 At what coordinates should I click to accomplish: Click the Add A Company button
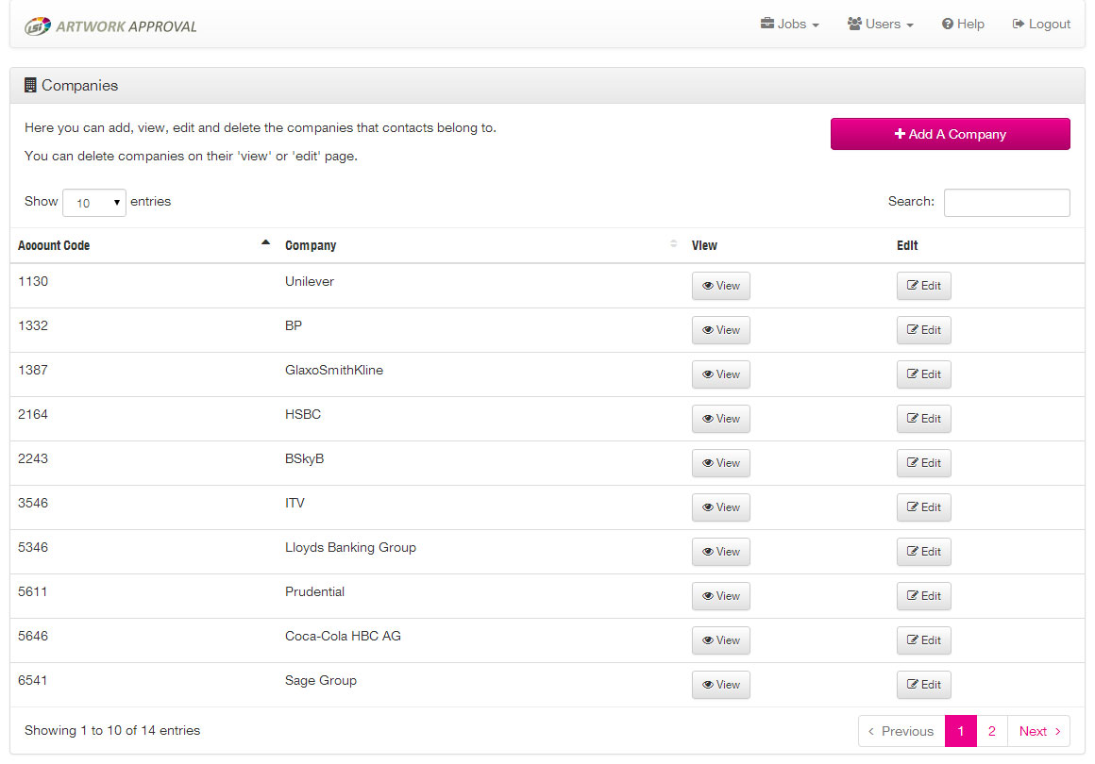point(950,134)
